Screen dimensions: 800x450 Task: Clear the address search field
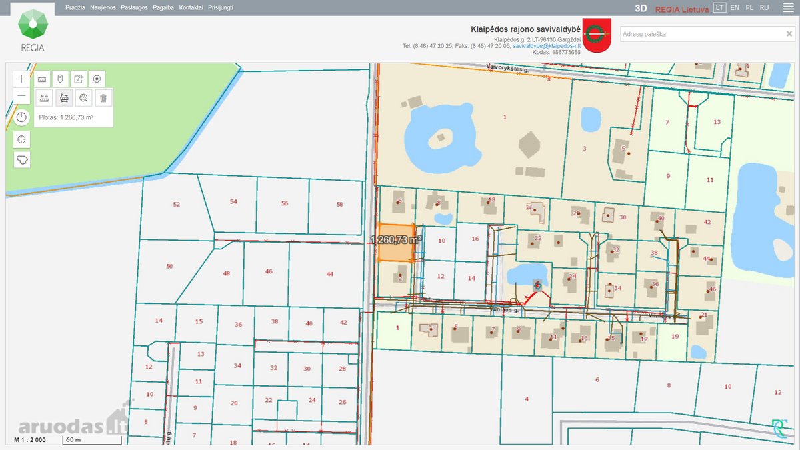click(789, 34)
